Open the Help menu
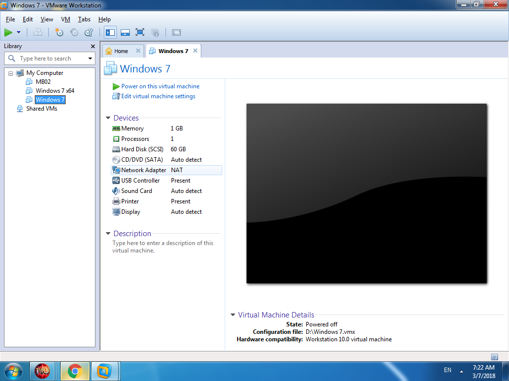The height and width of the screenshot is (381, 509). pyautogui.click(x=104, y=19)
